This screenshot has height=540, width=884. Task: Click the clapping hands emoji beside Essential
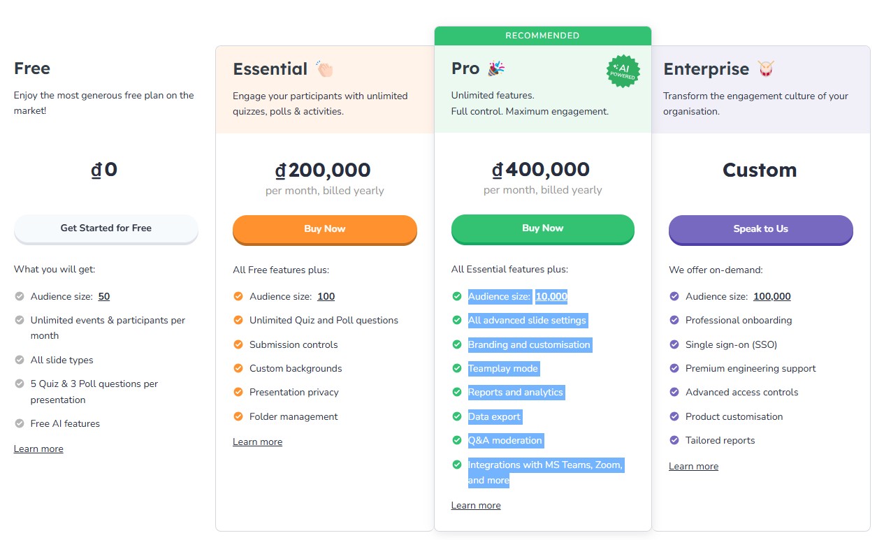(325, 68)
